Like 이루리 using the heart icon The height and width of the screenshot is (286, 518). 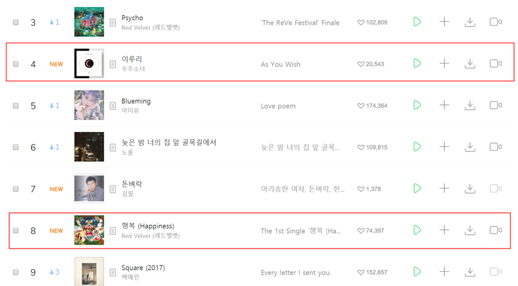361,64
